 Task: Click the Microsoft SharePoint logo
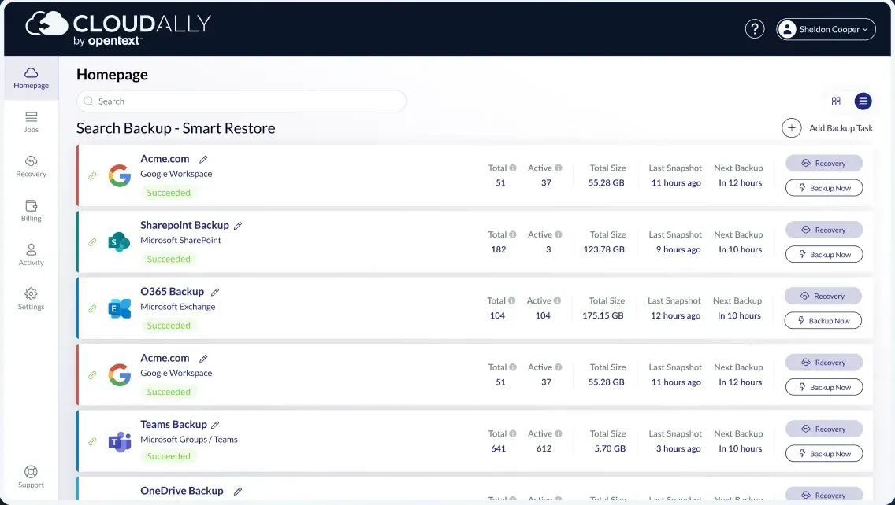[119, 242]
